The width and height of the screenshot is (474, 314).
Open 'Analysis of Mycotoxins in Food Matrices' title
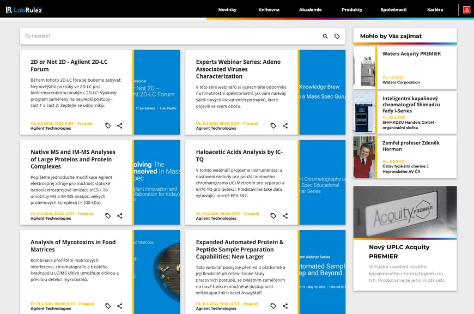click(x=73, y=246)
